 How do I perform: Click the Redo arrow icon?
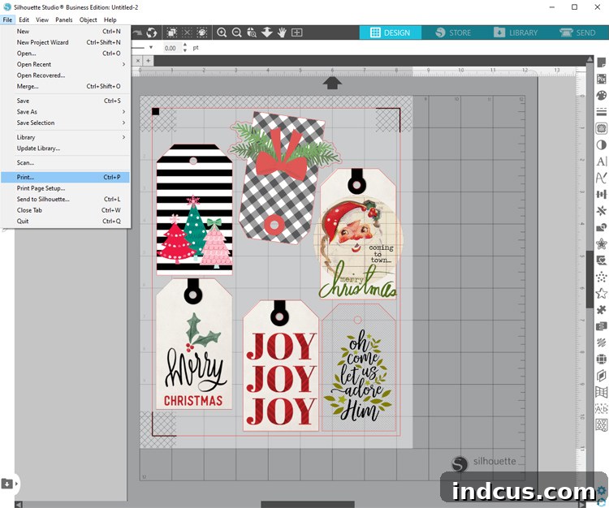pyautogui.click(x=137, y=32)
